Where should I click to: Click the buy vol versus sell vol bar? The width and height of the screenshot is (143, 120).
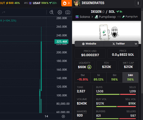point(116,106)
